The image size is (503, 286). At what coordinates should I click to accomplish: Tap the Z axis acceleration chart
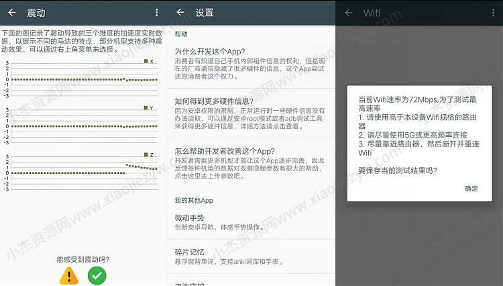pyautogui.click(x=82, y=173)
